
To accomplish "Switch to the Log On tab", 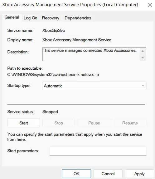I will click(30, 18).
